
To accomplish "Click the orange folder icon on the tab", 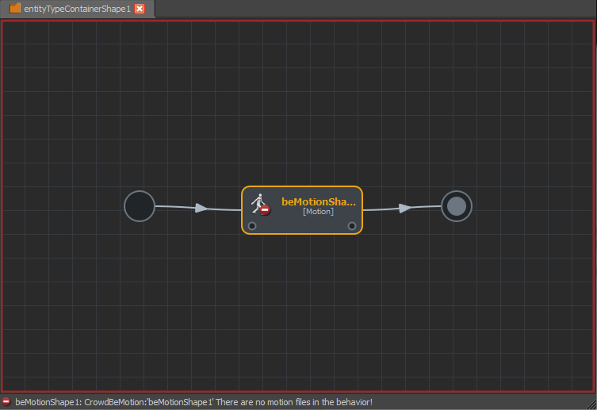I will click(15, 8).
